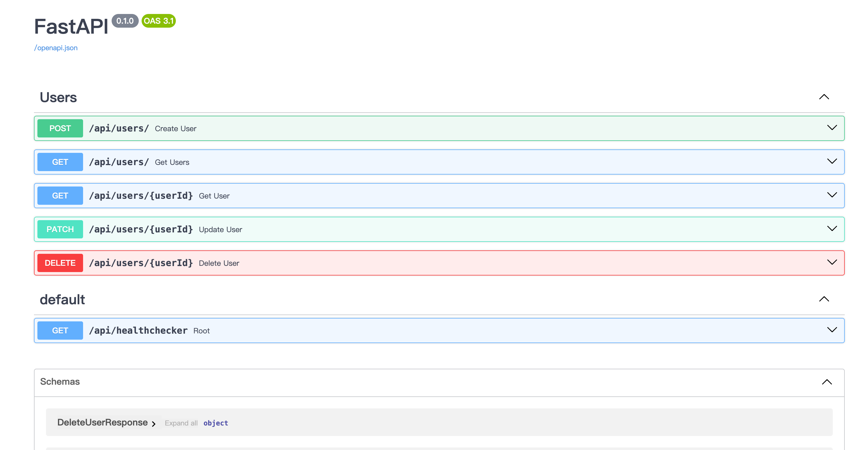Image resolution: width=865 pixels, height=450 pixels.
Task: Click the OAS 3.1 badge
Action: pyautogui.click(x=158, y=21)
